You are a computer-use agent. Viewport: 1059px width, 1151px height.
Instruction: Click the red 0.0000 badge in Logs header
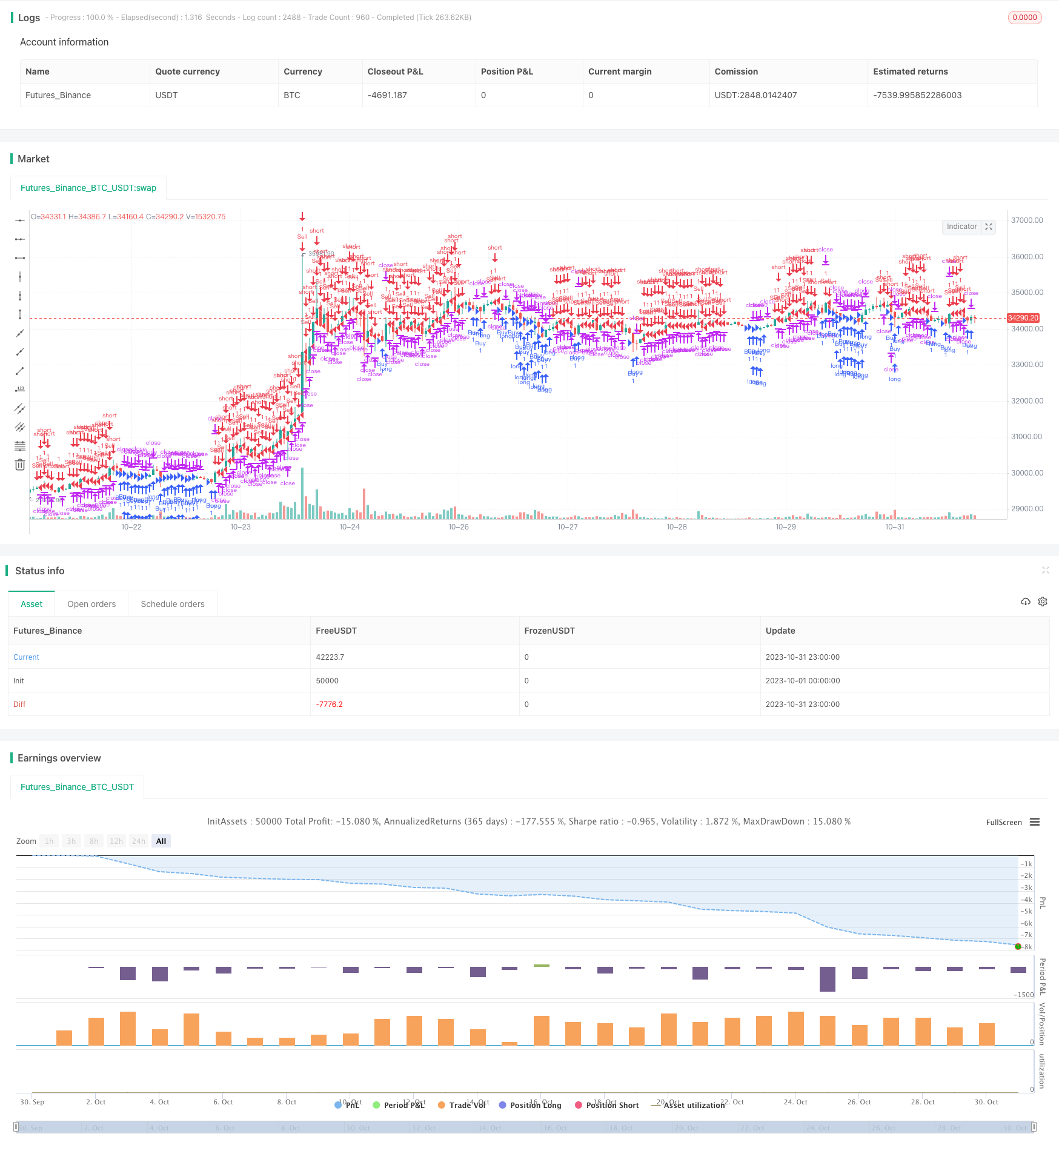click(x=1024, y=18)
